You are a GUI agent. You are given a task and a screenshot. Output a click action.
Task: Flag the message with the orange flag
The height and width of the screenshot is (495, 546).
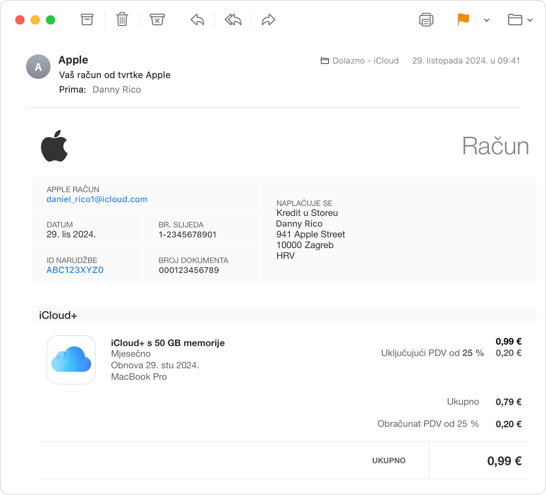(x=463, y=19)
